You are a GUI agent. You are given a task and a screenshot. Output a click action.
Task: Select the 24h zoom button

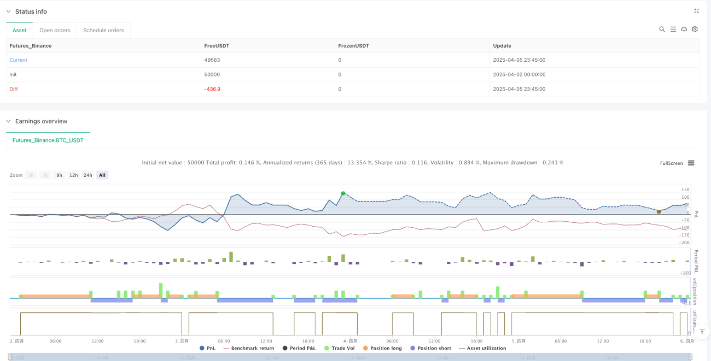(x=88, y=175)
